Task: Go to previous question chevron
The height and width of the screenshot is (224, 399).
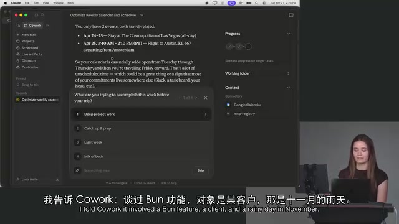Action: point(180,98)
